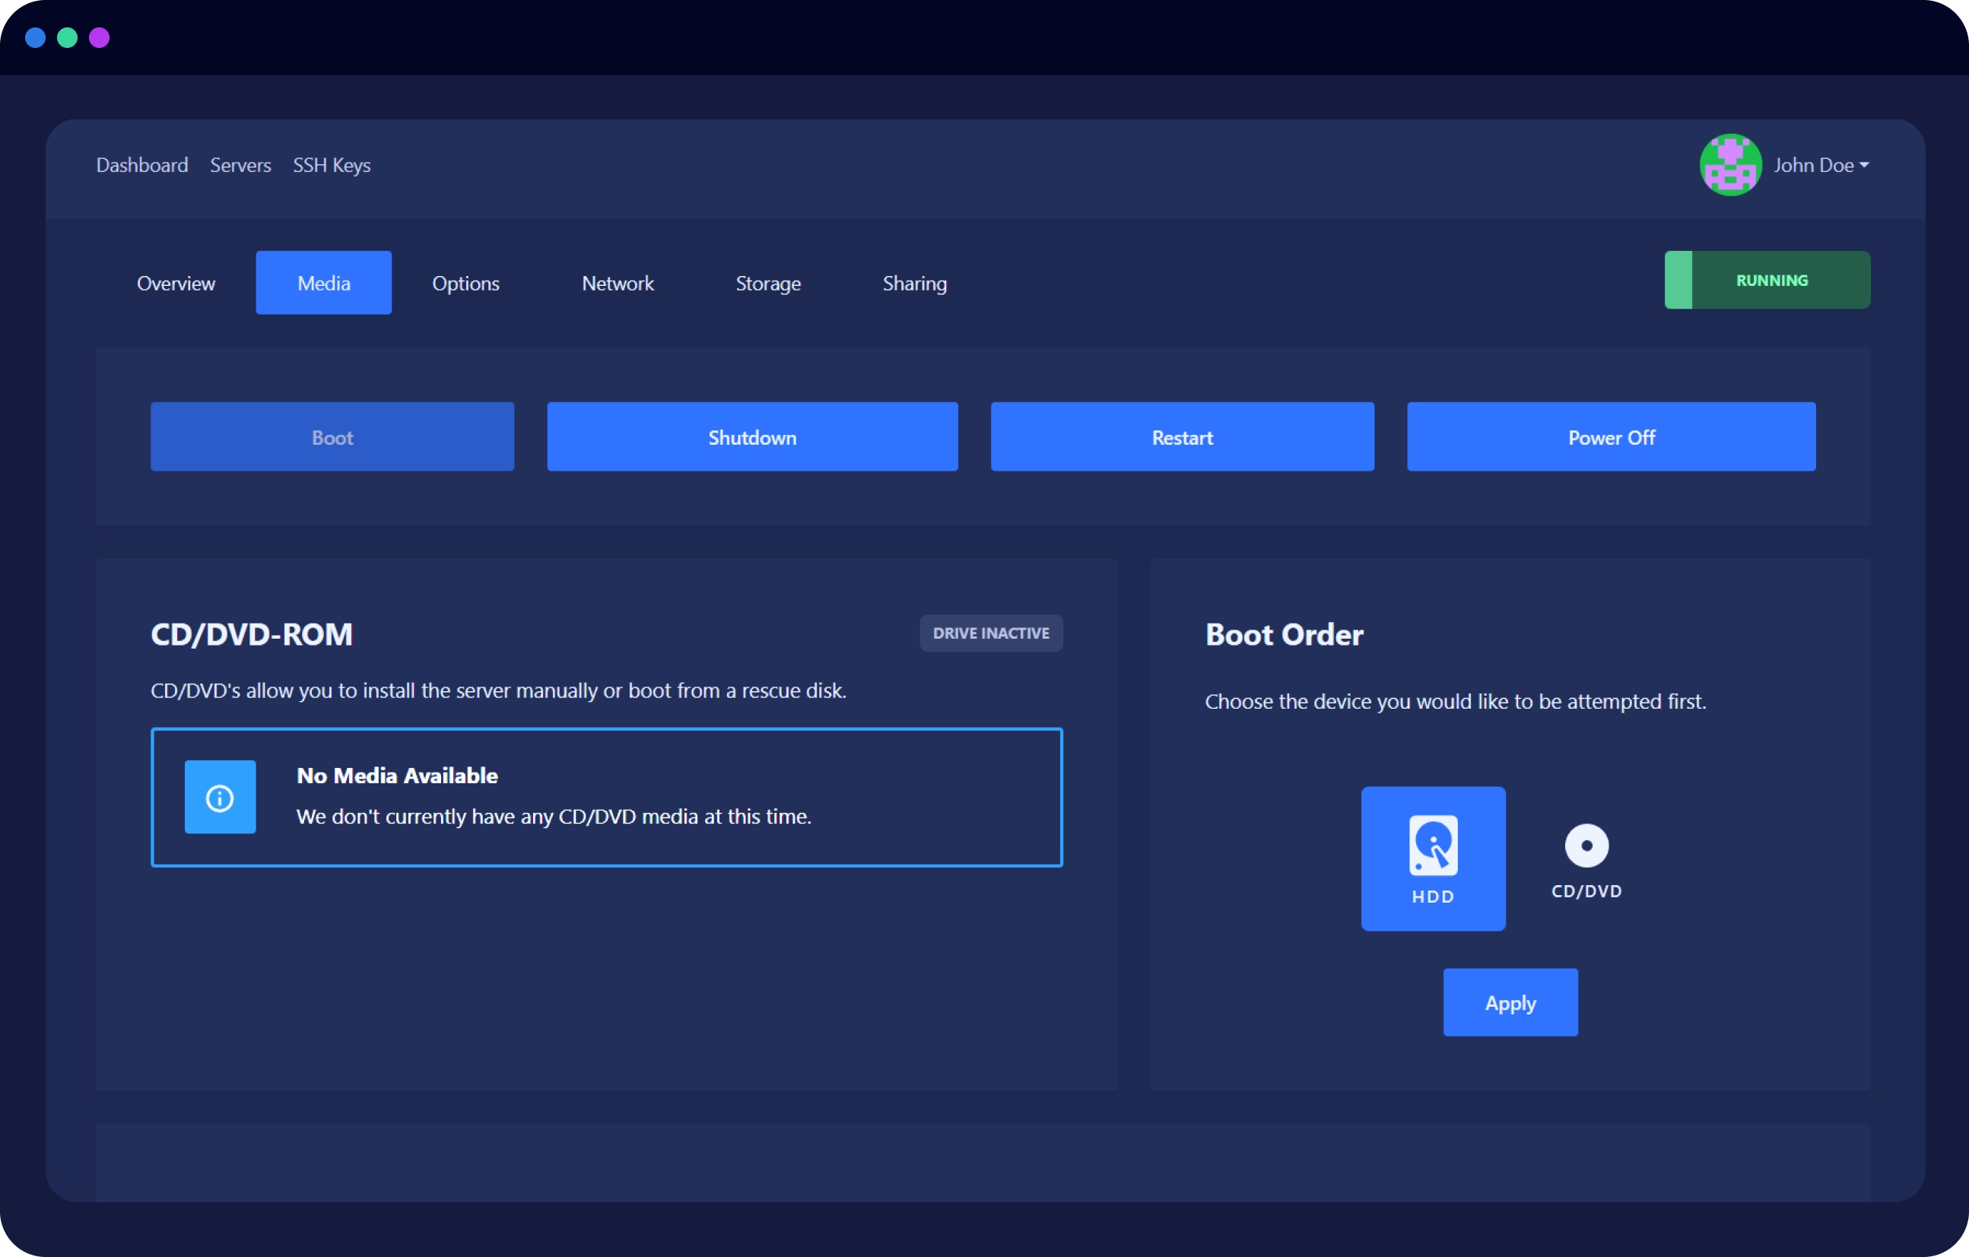
Task: Click the Boot action button
Action: 332,436
